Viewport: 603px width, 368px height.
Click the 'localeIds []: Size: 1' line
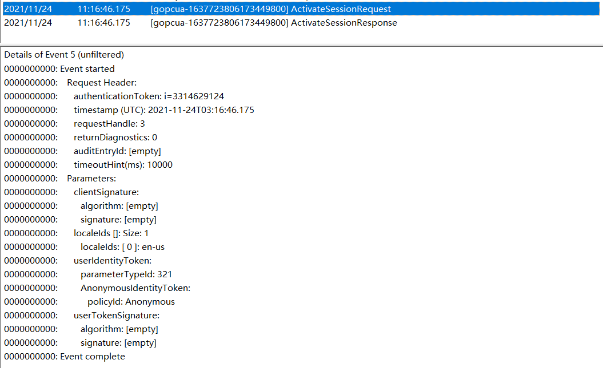point(76,233)
